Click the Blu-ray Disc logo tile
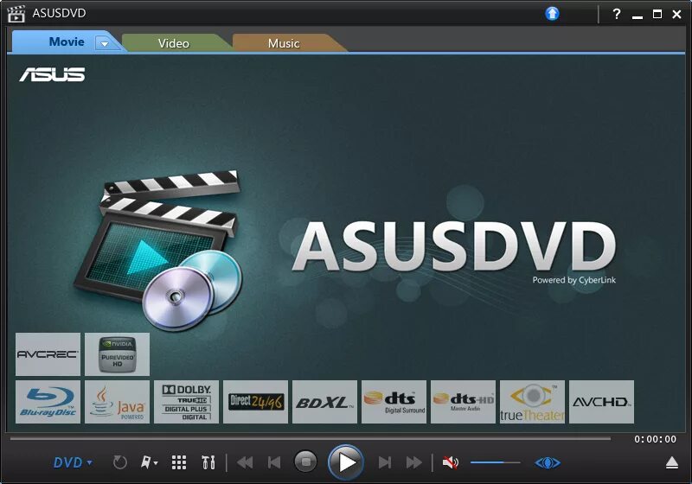The height and width of the screenshot is (484, 692). pyautogui.click(x=48, y=402)
